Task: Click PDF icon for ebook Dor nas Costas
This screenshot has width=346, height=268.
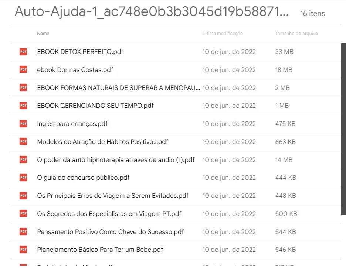Action: click(x=23, y=70)
